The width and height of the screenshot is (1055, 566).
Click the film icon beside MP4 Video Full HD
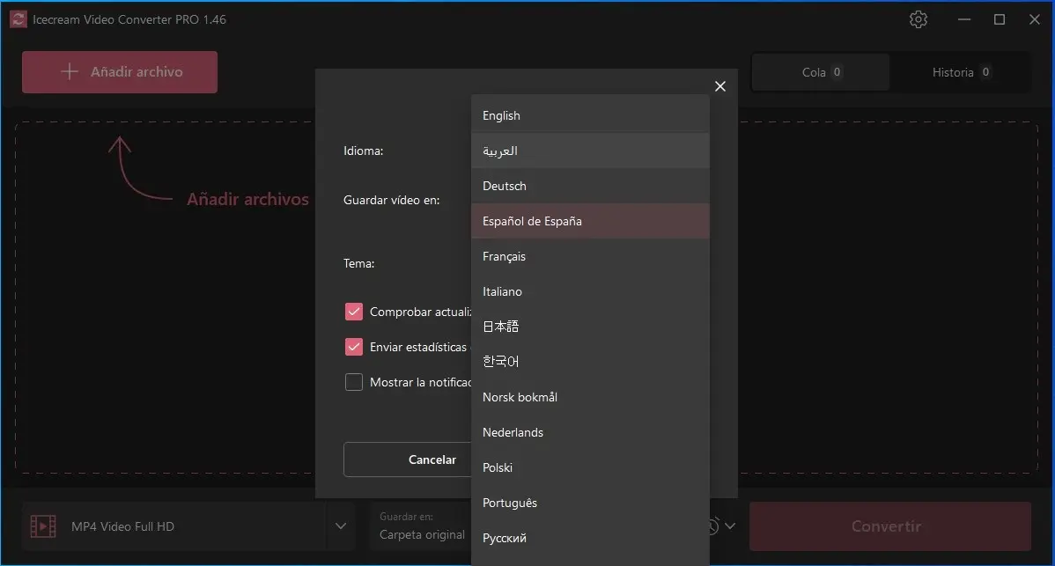point(43,526)
